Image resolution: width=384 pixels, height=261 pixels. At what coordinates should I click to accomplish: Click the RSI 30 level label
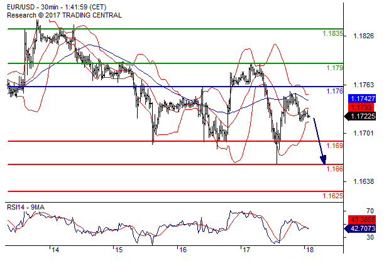pyautogui.click(x=370, y=237)
